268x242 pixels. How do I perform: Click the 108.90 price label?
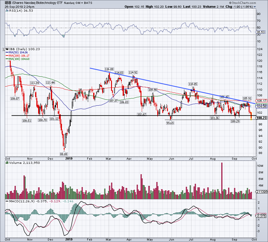(153, 90)
